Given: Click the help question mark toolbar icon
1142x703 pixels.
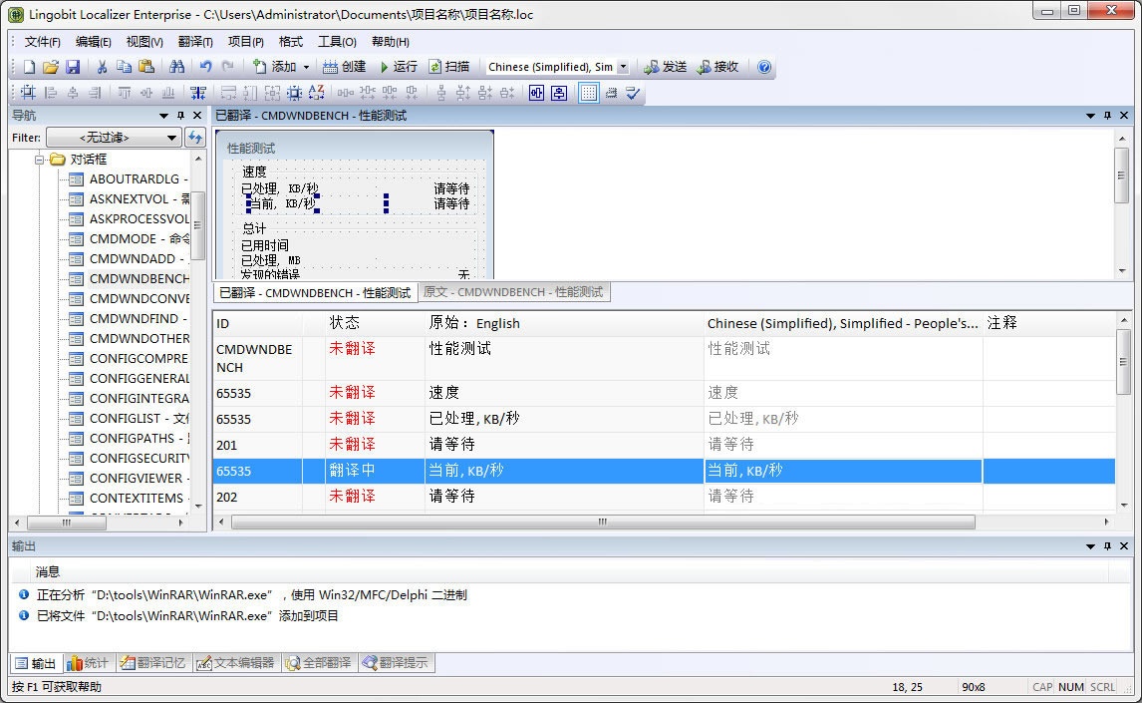Looking at the screenshot, I should point(763,67).
